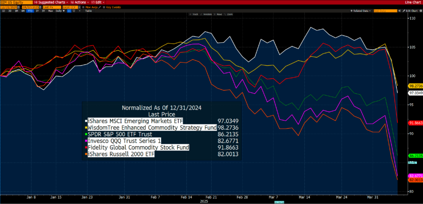The width and height of the screenshot is (423, 204).
Task: Click the Edit Chart button
Action: (x=410, y=11)
